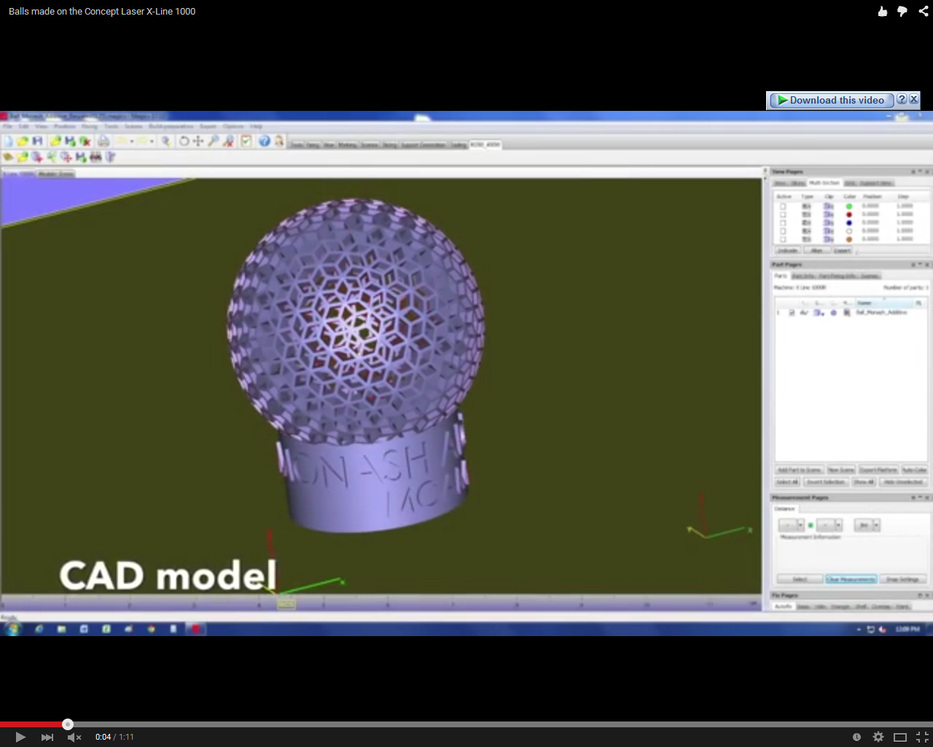Click the green section color swatch
933x747 pixels.
tap(849, 206)
